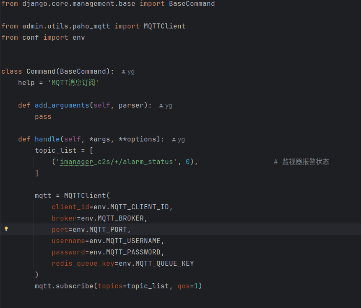This screenshot has width=361, height=308.
Task: Click the qos parameter in subscribe call
Action: (x=183, y=286)
